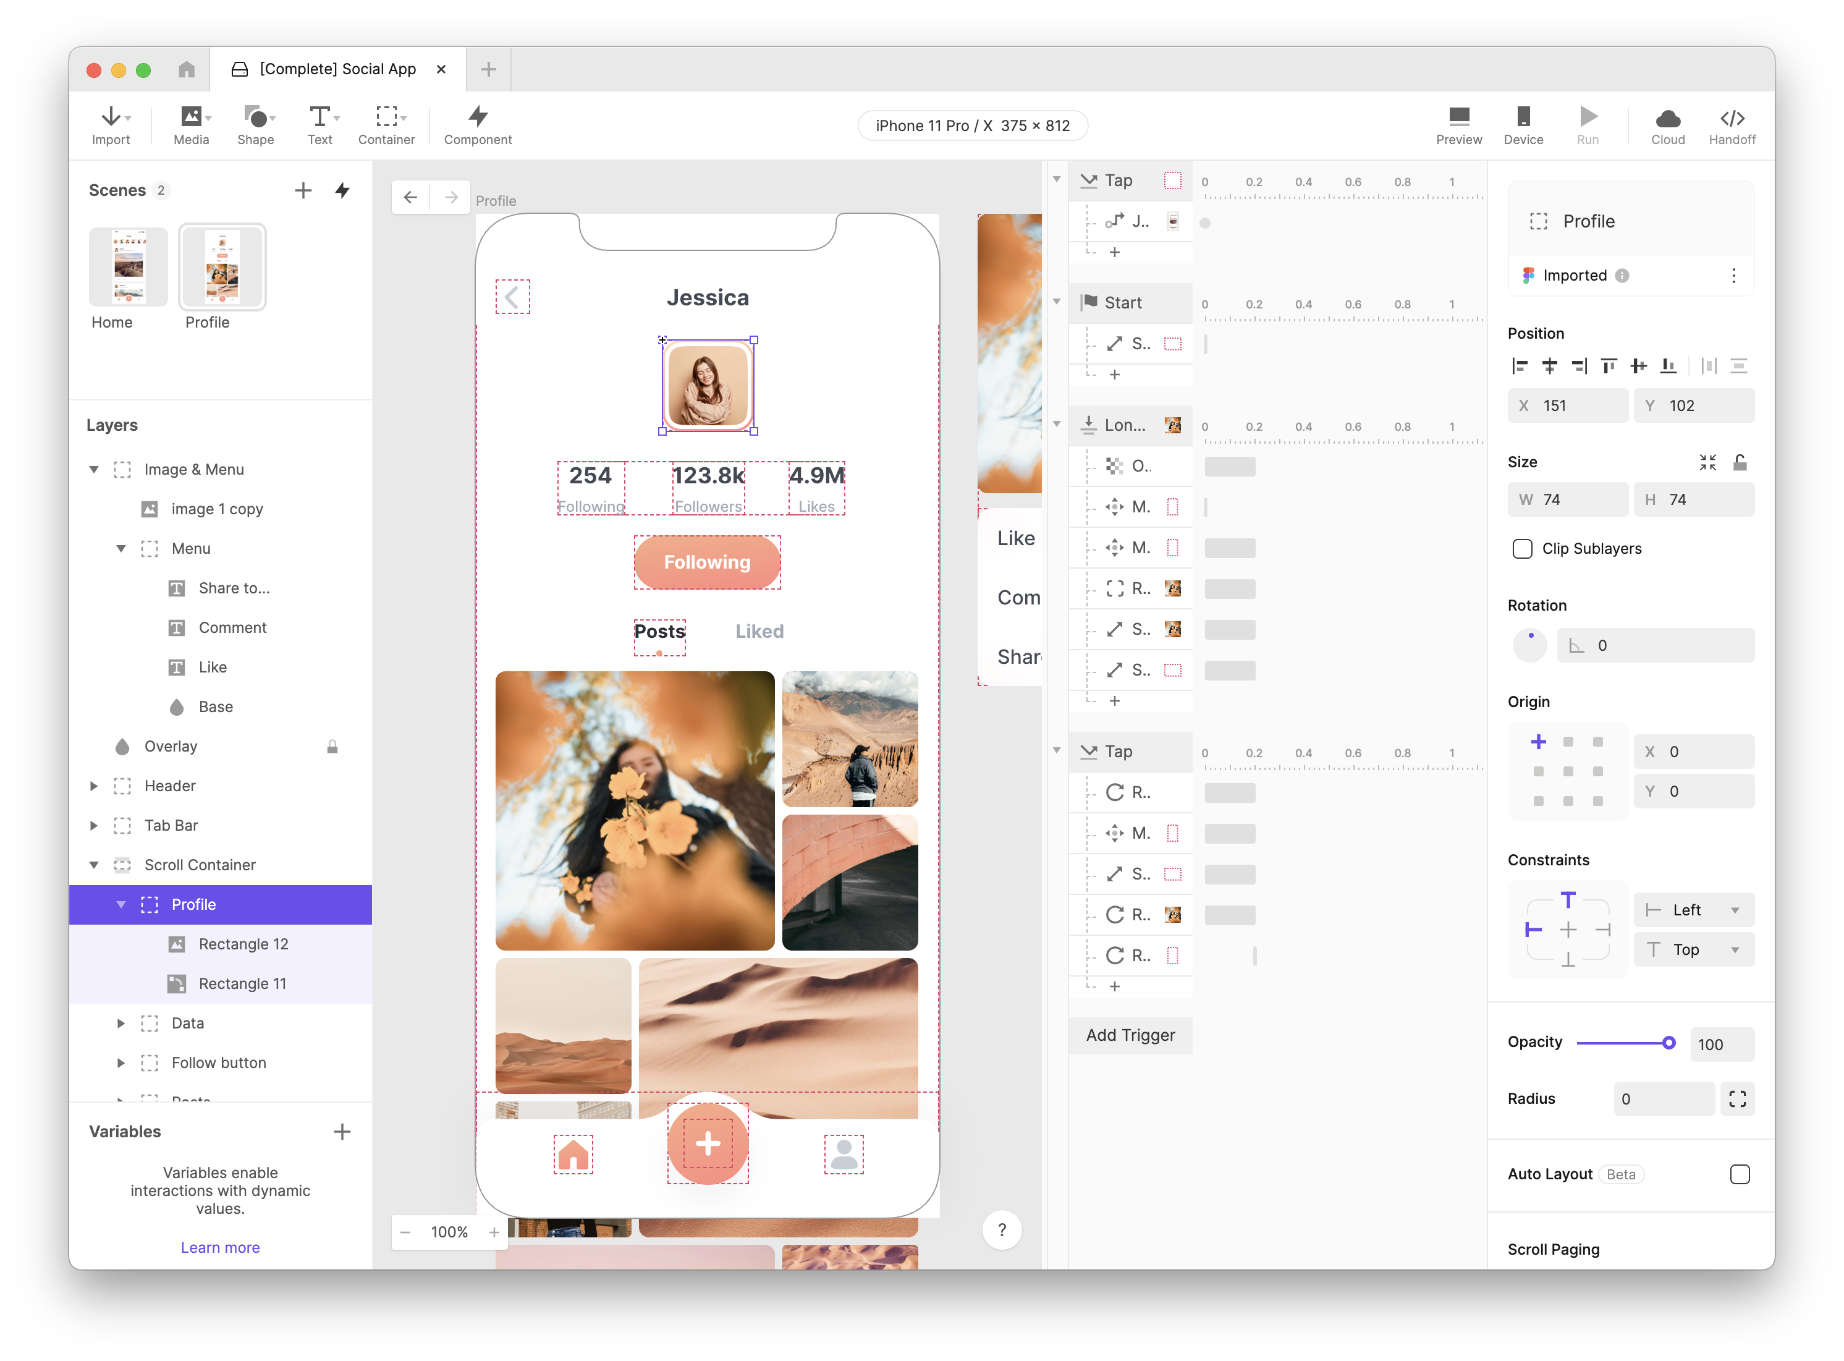Viewport: 1844px width, 1361px height.
Task: Open the Import tool
Action: click(x=111, y=125)
